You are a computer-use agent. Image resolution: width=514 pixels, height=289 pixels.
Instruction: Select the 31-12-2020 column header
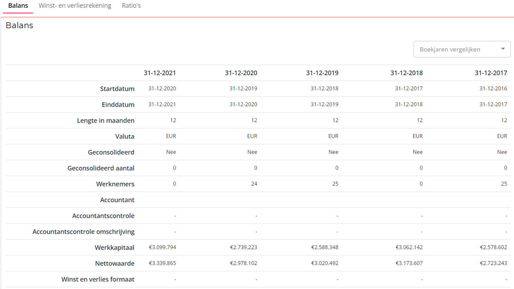241,73
